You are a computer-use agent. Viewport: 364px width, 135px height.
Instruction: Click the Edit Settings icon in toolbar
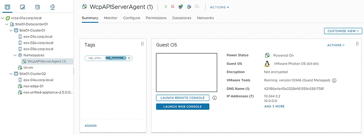point(189,7)
